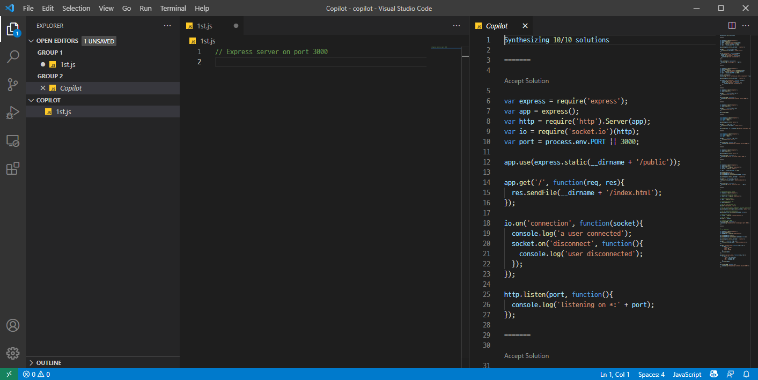758x380 pixels.
Task: Collapse the COPILOT folder section
Action: point(31,100)
